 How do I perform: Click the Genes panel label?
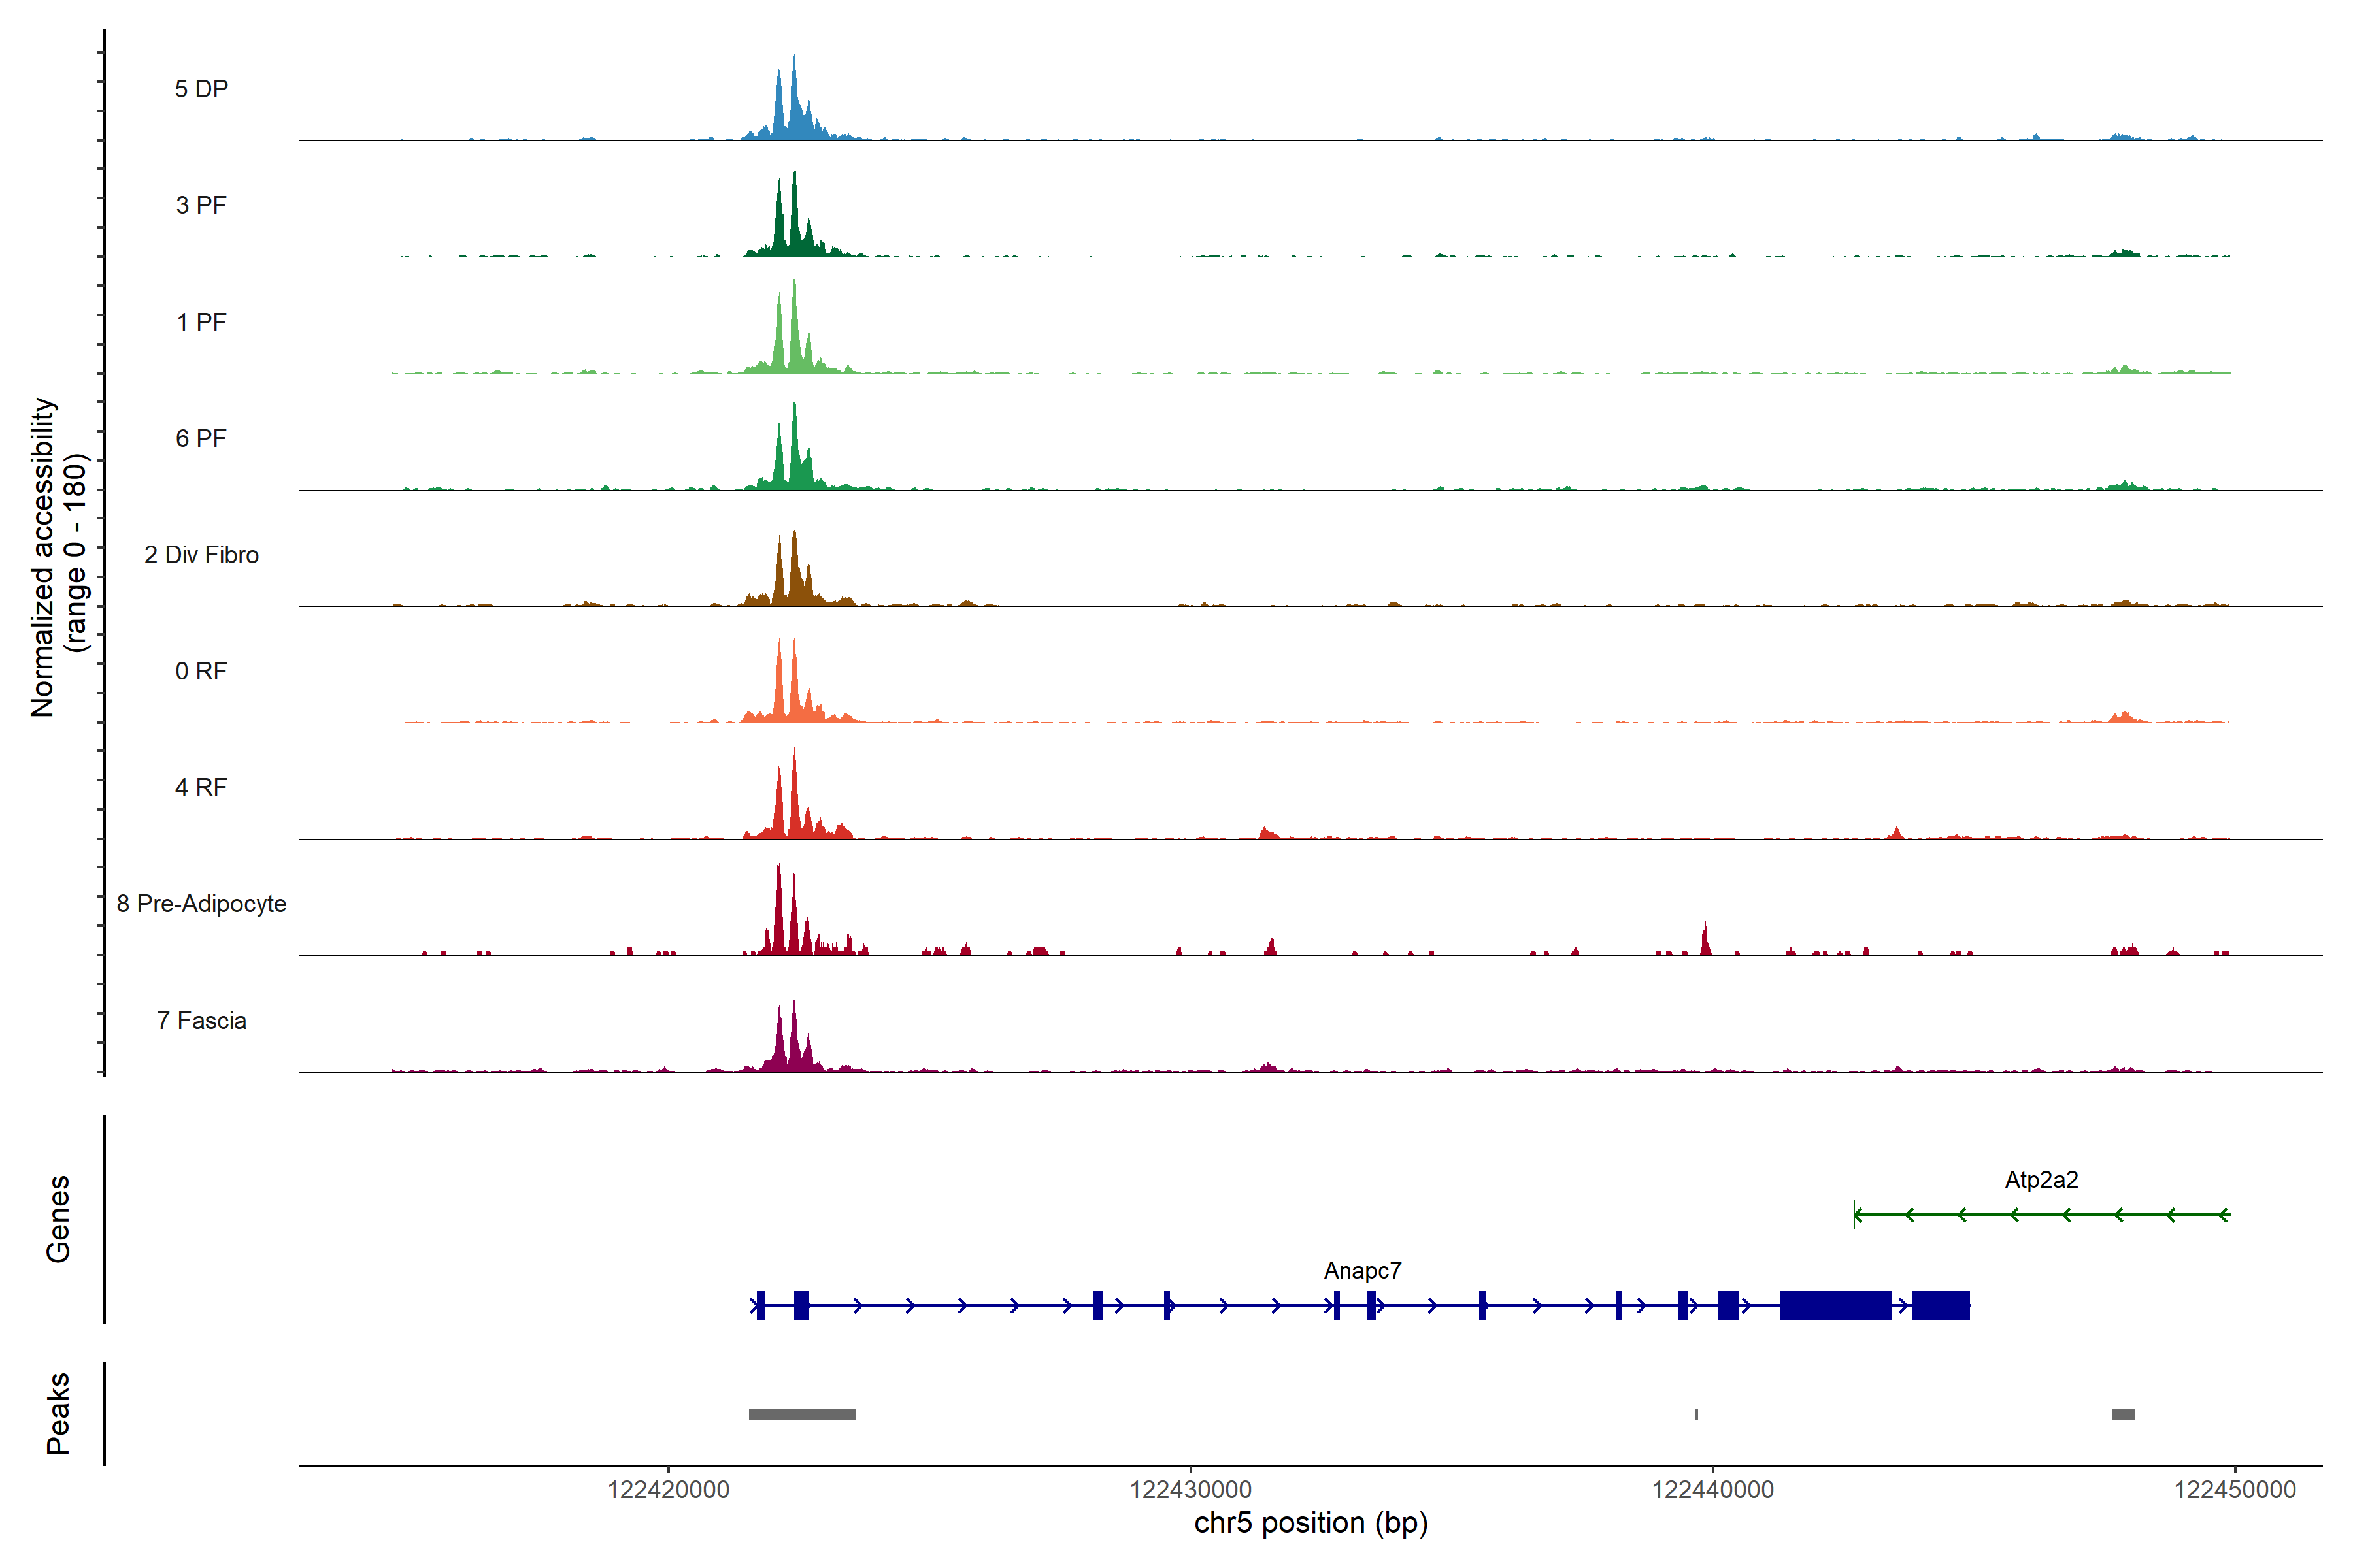(x=58, y=1219)
